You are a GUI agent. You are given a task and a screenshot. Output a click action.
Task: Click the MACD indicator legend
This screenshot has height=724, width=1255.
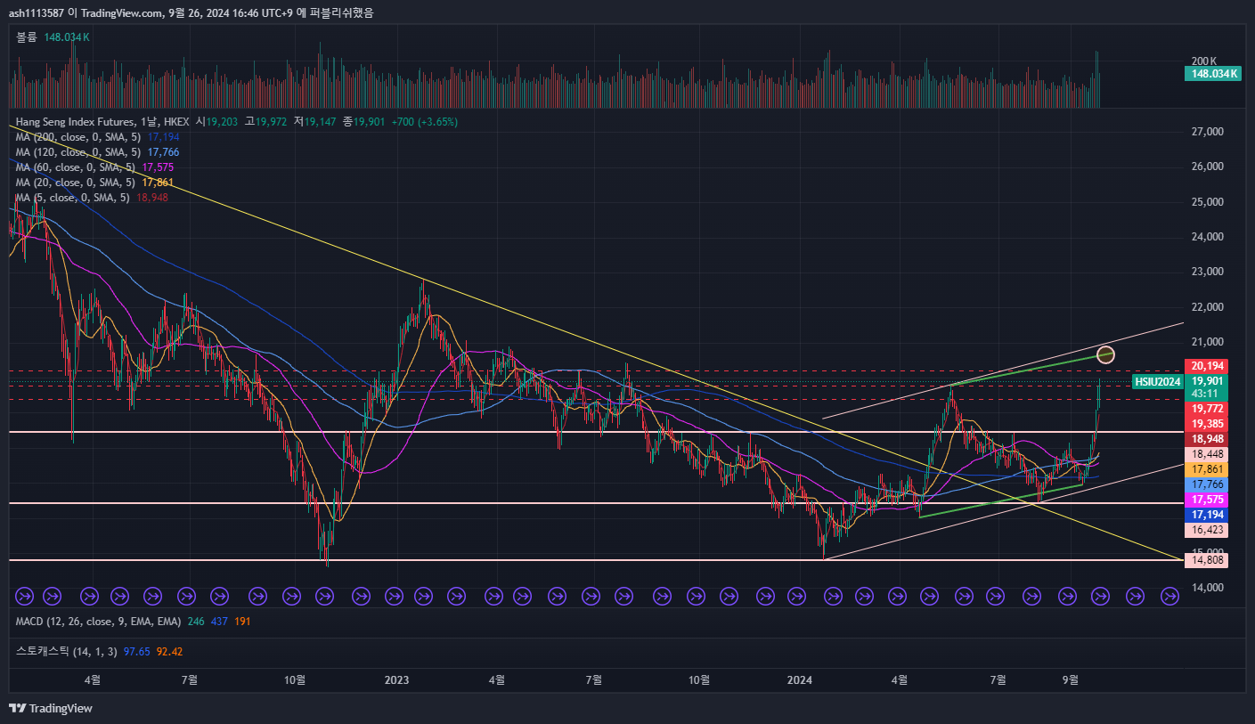(x=98, y=621)
